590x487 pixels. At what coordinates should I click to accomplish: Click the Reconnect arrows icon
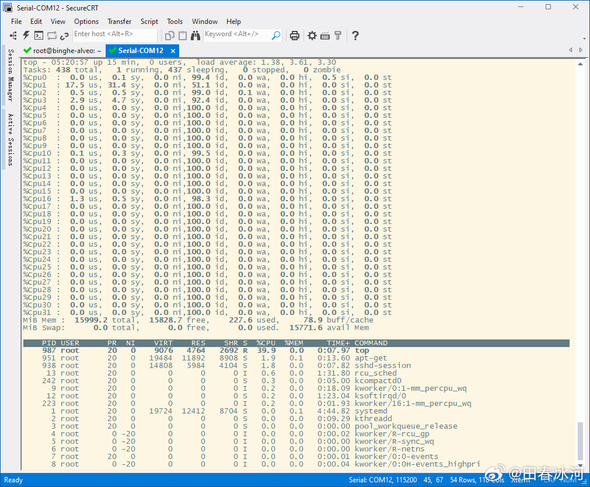coord(52,36)
